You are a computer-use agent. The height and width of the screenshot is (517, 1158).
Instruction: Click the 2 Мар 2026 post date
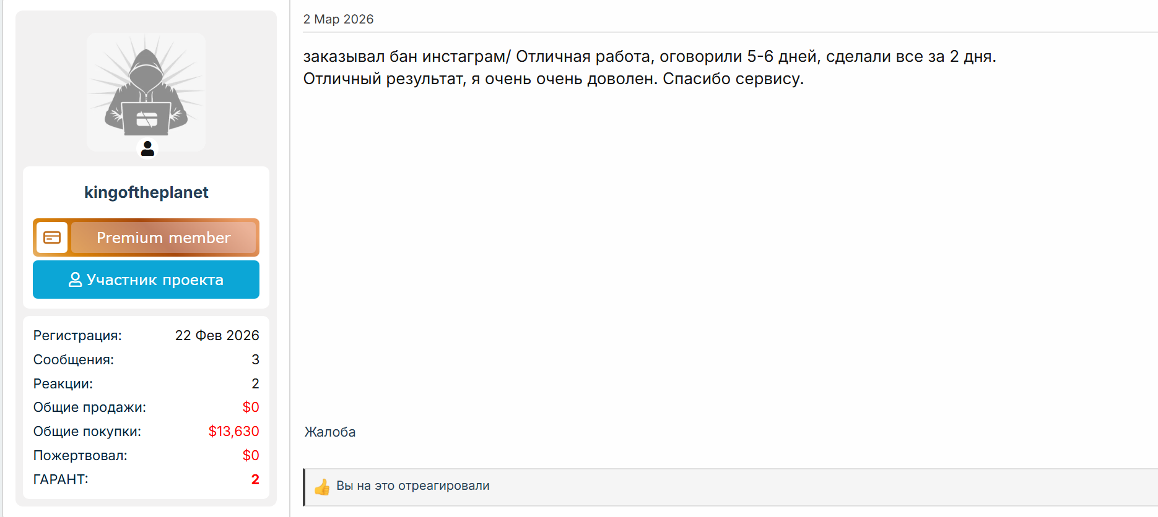[339, 19]
